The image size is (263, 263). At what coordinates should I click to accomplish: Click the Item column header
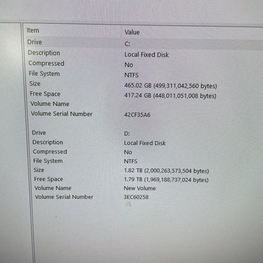(x=33, y=30)
